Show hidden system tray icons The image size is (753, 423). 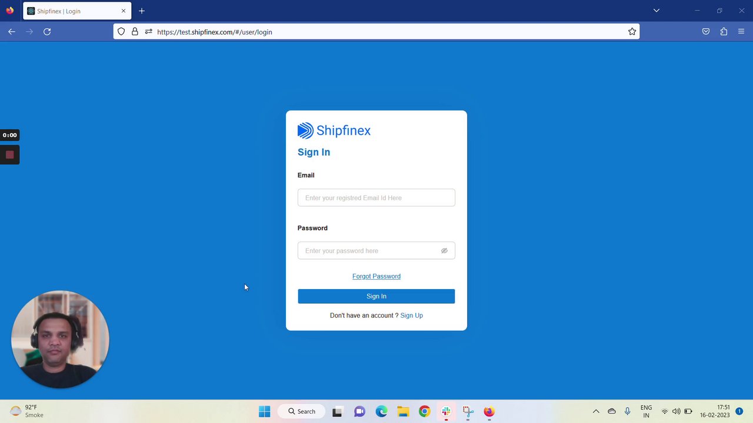596,411
